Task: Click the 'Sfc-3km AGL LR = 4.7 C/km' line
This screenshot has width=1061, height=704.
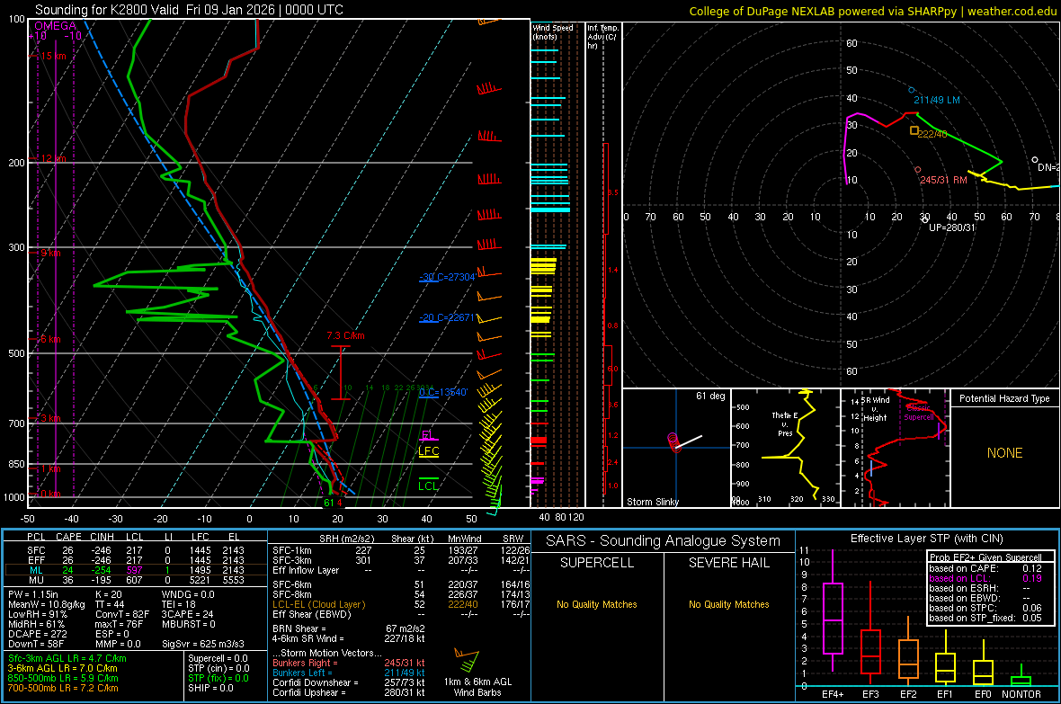Action: tap(67, 658)
